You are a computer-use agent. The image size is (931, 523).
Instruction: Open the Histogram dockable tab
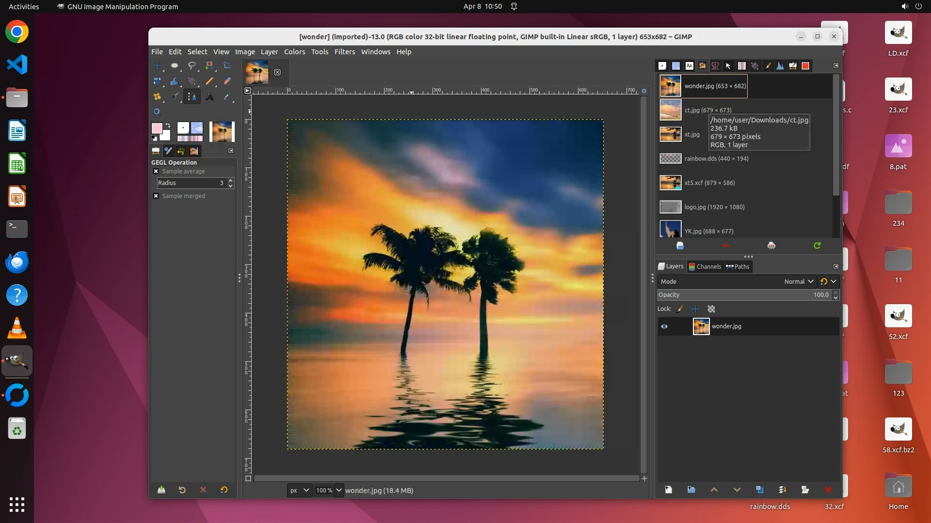780,66
